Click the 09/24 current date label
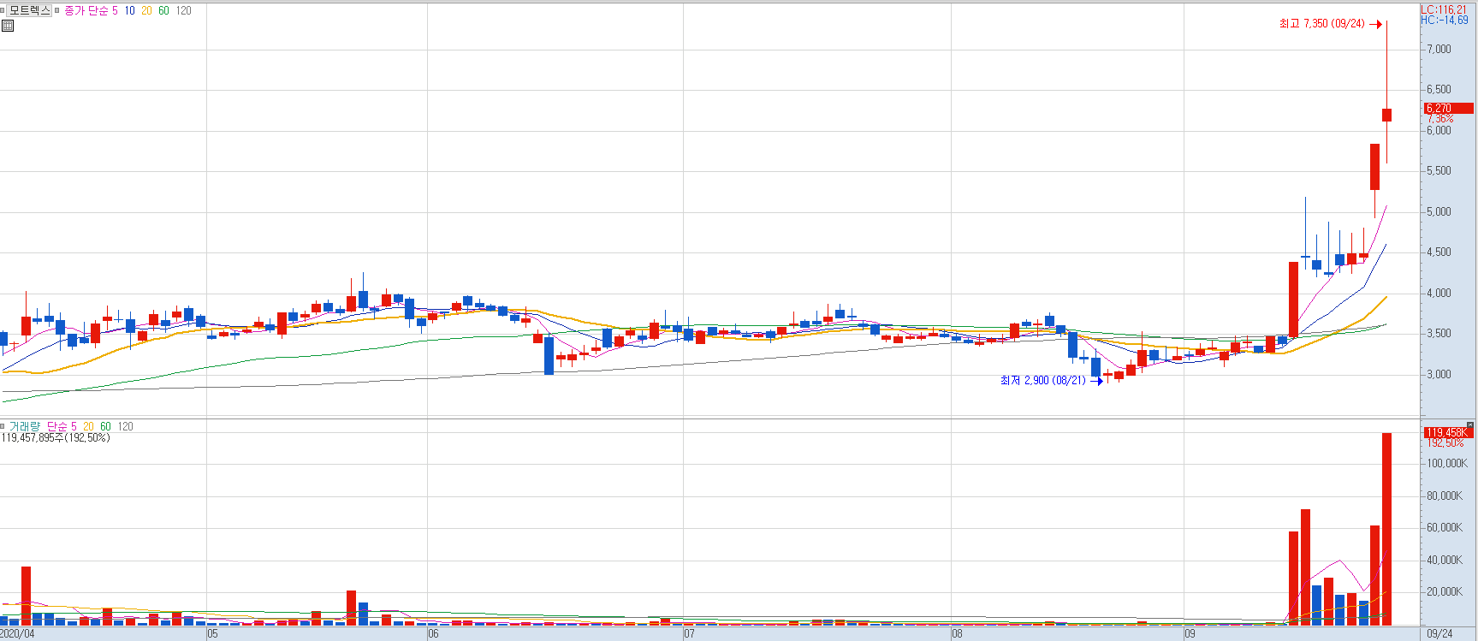The width and height of the screenshot is (1478, 641). point(1440,634)
